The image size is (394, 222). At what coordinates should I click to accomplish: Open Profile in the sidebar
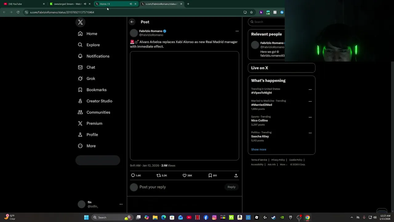pyautogui.click(x=88, y=135)
